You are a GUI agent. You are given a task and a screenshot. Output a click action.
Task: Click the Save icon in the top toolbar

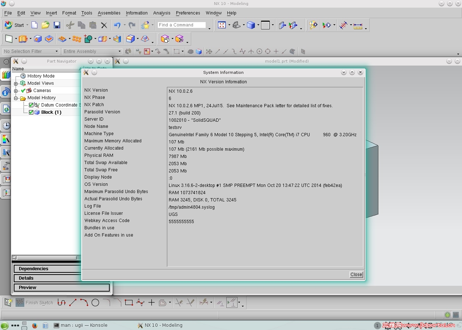[57, 25]
